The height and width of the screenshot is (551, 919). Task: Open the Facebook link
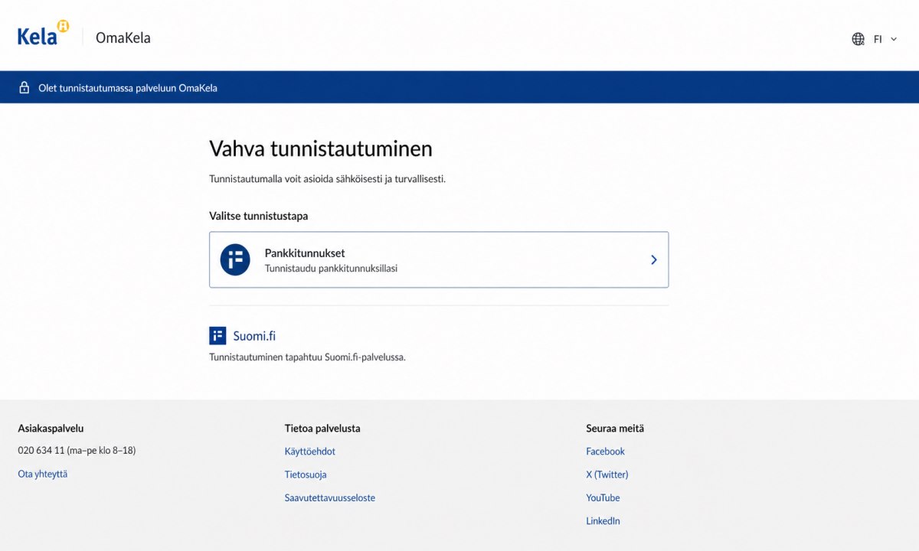click(x=606, y=452)
